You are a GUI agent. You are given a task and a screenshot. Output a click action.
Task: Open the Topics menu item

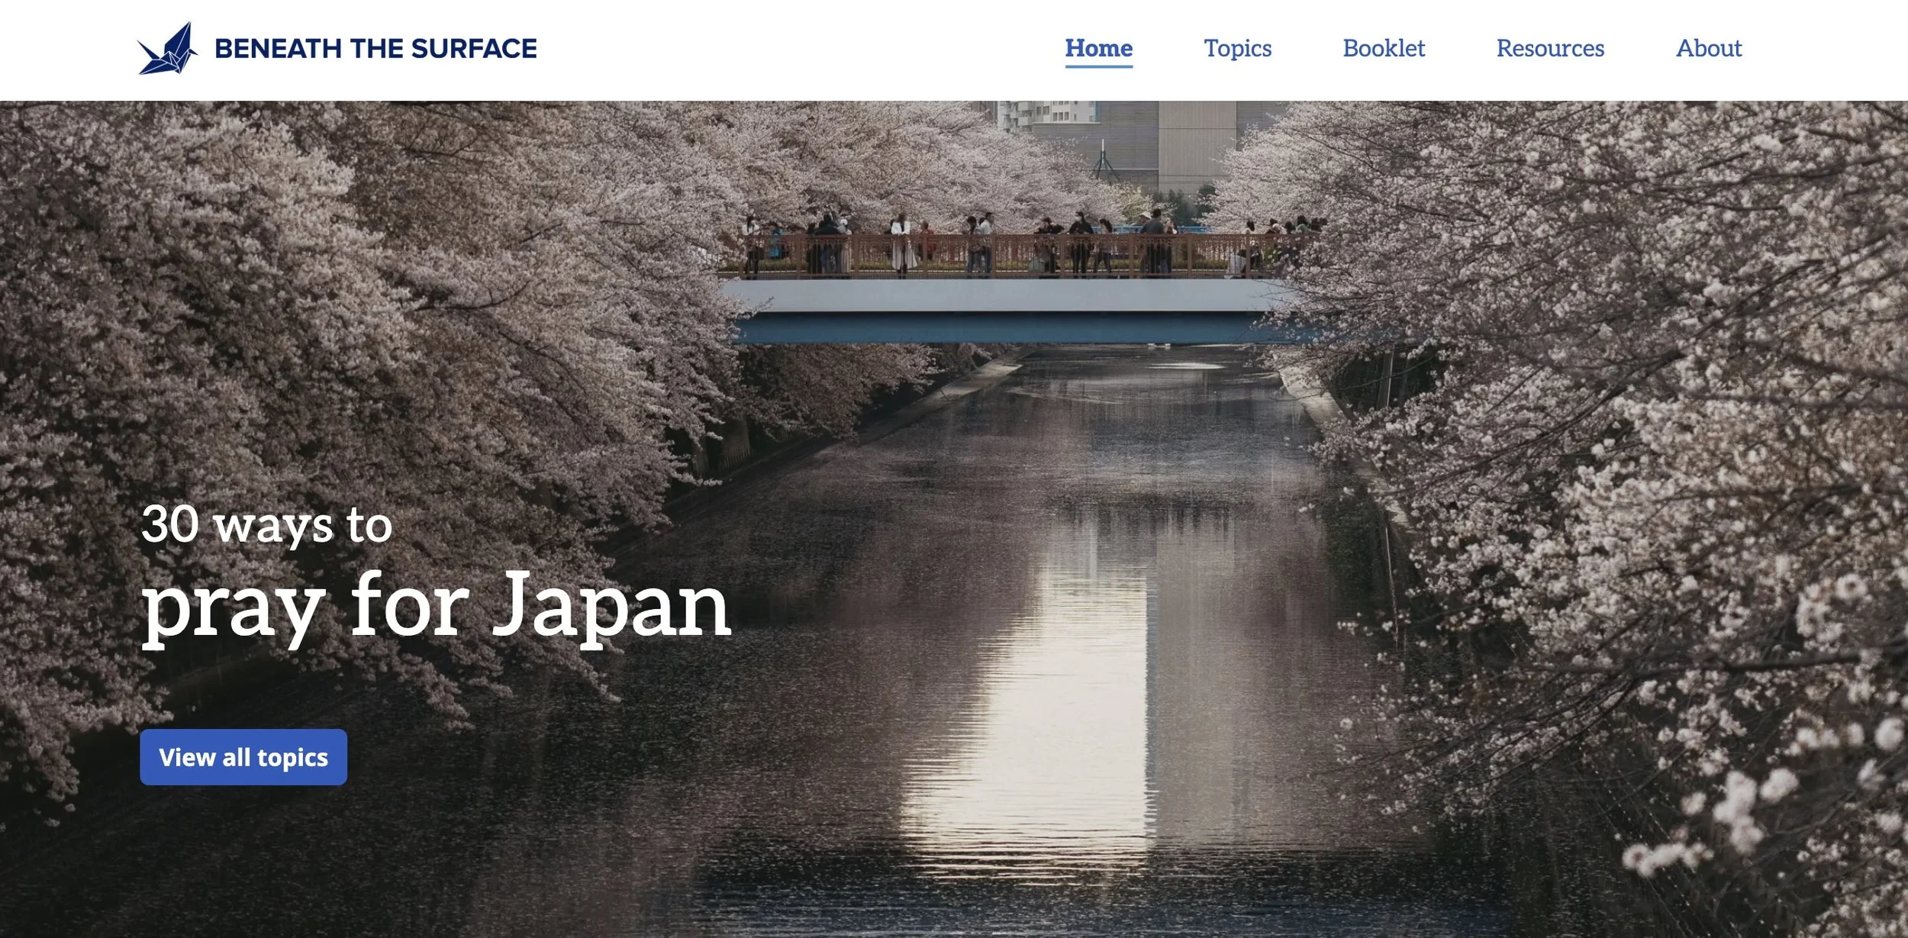click(1237, 48)
